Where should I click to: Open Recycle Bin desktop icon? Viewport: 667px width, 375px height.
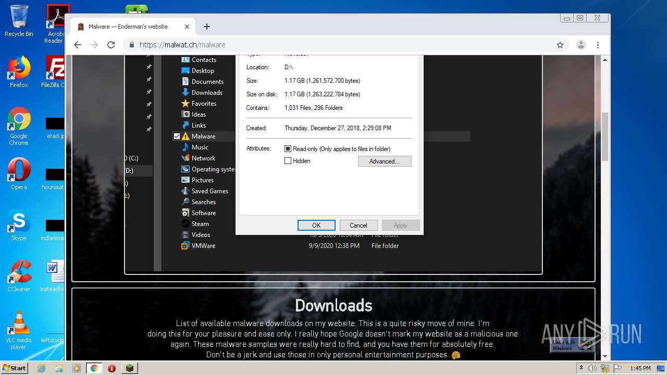pyautogui.click(x=19, y=21)
